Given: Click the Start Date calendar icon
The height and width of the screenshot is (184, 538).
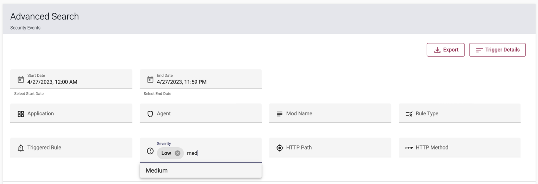Looking at the screenshot, I should click(21, 80).
